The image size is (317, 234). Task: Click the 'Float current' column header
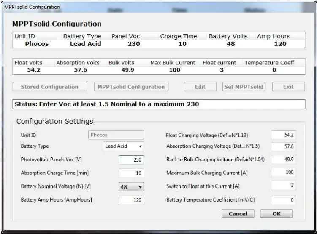(x=219, y=63)
